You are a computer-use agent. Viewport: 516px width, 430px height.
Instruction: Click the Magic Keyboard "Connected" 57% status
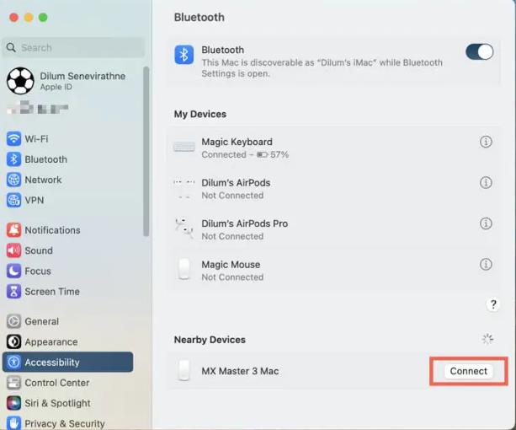245,154
